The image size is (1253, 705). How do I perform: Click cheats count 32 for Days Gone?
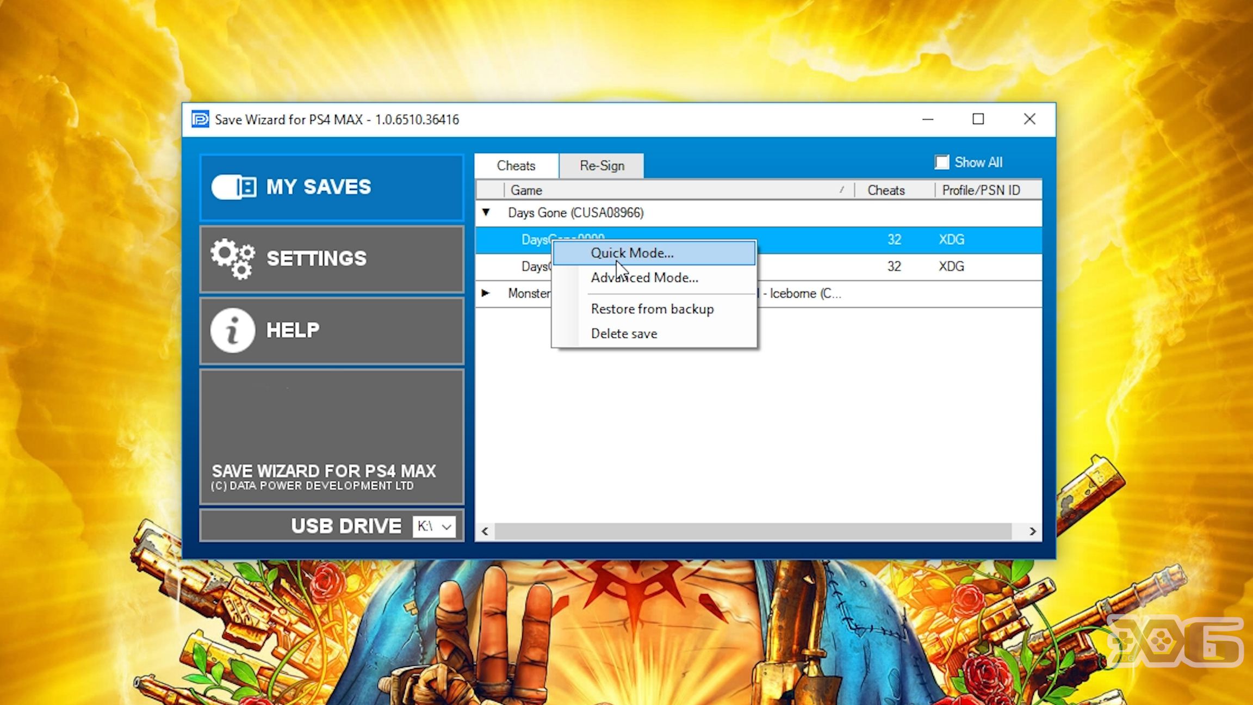(x=894, y=238)
